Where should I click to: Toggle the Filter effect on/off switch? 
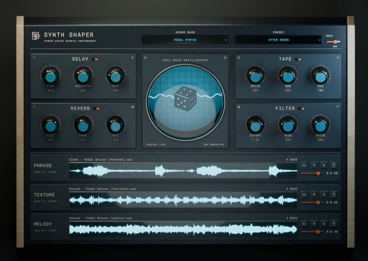(301, 109)
